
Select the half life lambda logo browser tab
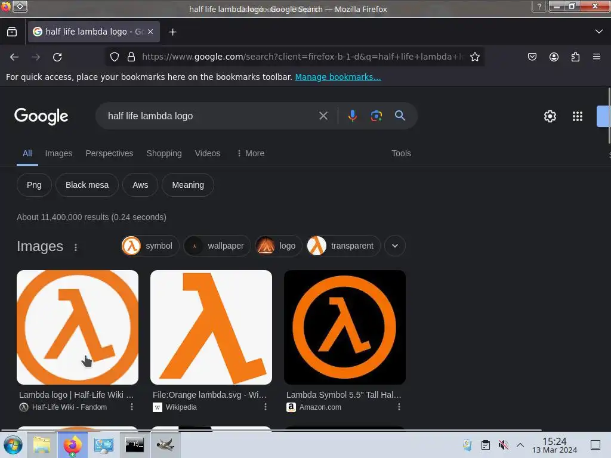[x=94, y=32]
